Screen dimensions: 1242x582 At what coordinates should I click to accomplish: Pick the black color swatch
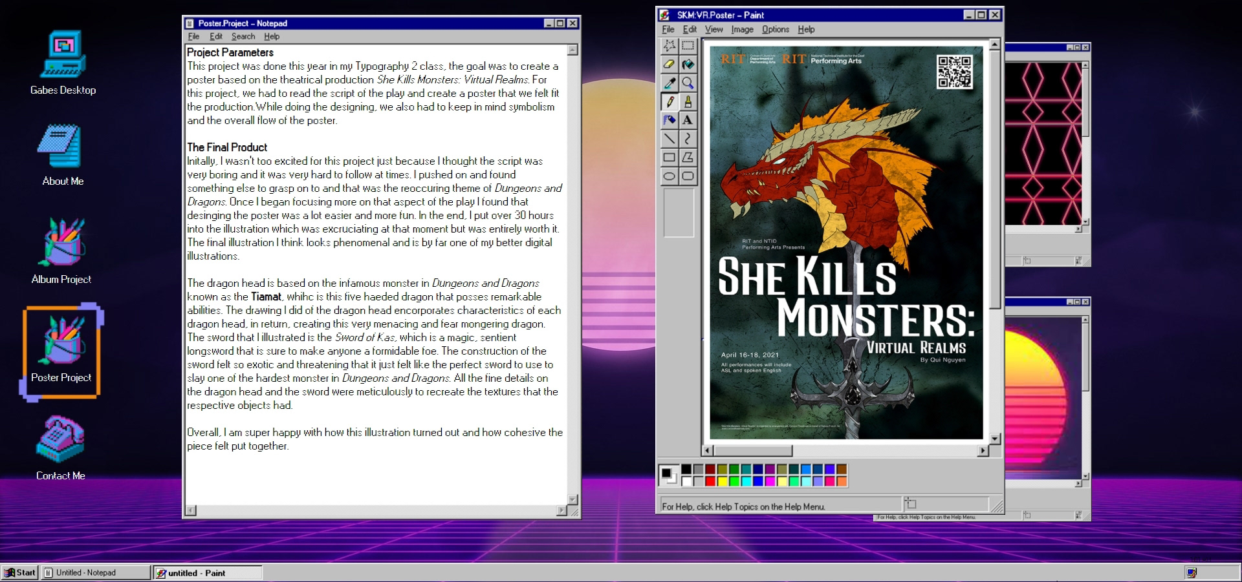coord(686,469)
